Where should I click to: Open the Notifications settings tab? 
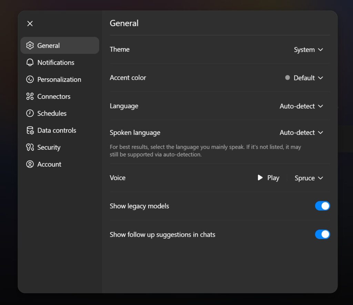pyautogui.click(x=56, y=62)
